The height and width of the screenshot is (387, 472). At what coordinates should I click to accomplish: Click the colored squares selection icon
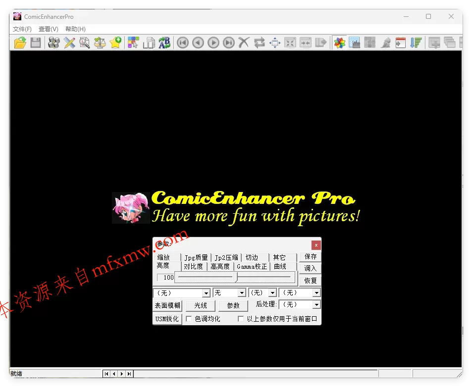click(133, 43)
